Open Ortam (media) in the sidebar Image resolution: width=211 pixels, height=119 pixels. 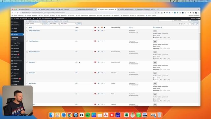15,31
